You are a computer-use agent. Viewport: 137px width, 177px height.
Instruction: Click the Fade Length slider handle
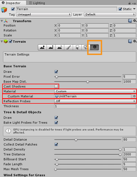point(57,164)
